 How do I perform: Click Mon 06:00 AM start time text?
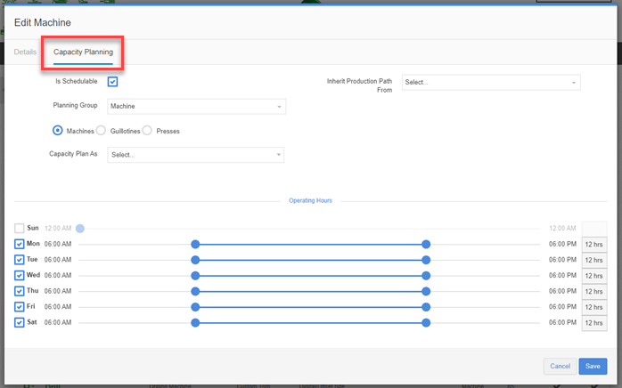58,244
